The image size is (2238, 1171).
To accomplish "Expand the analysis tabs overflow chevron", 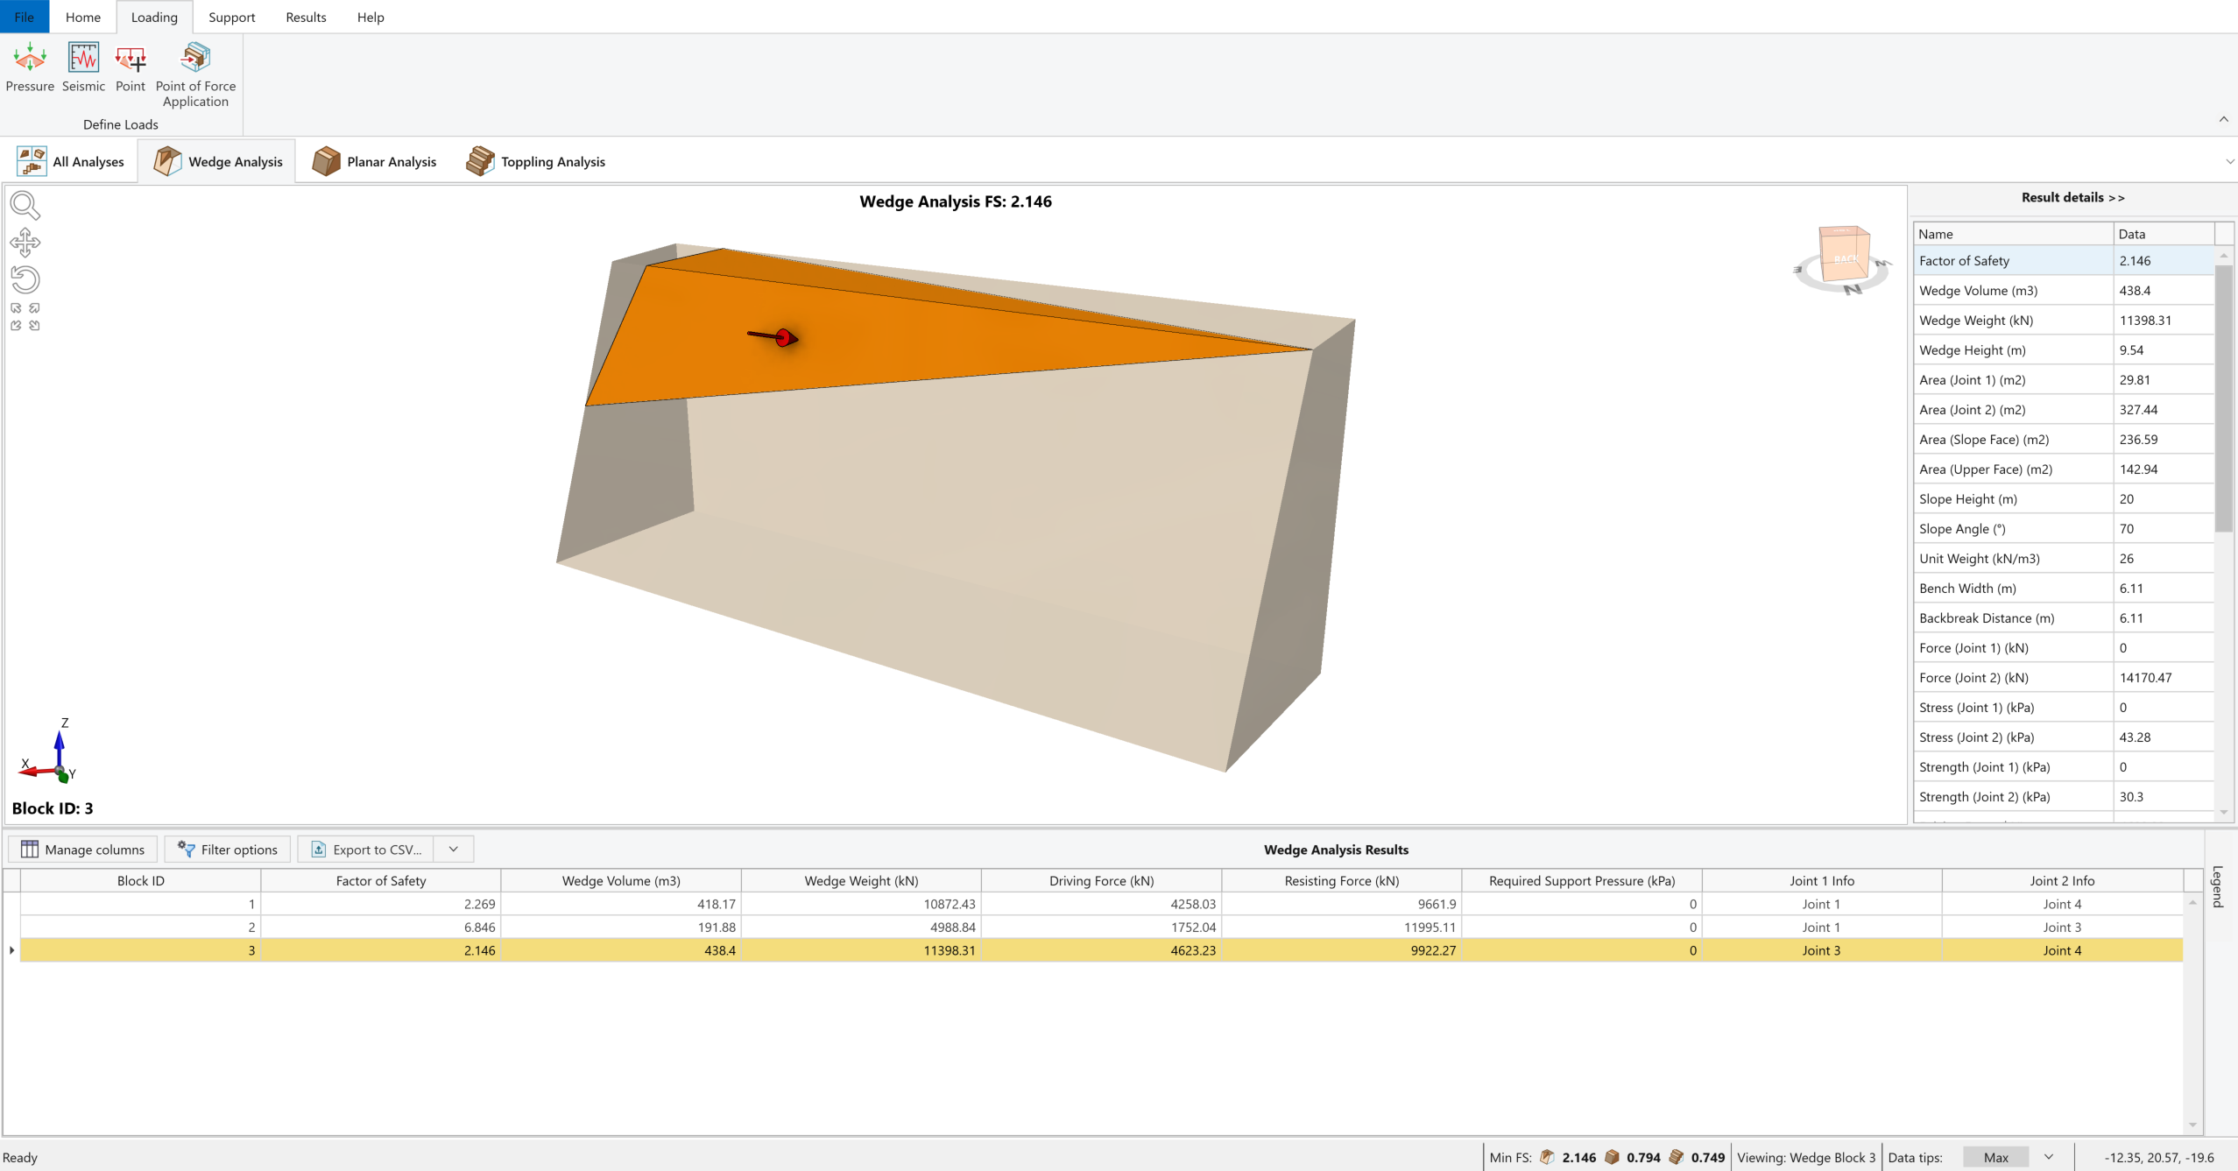I will point(2229,161).
